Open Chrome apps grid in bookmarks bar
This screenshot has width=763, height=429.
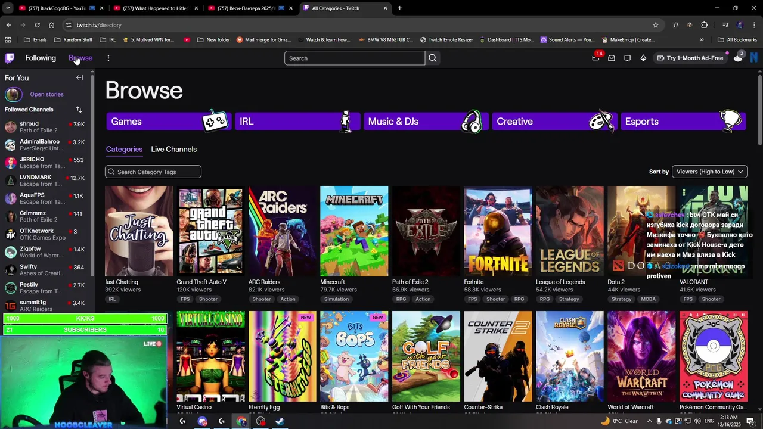[8, 40]
